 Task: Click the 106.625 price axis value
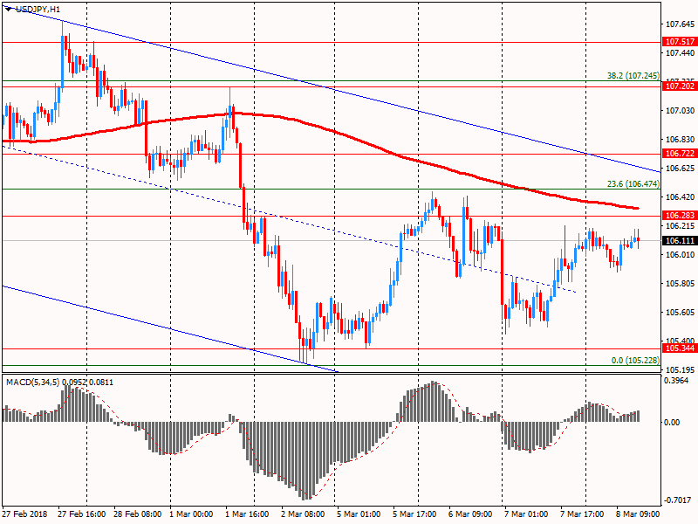(x=680, y=168)
